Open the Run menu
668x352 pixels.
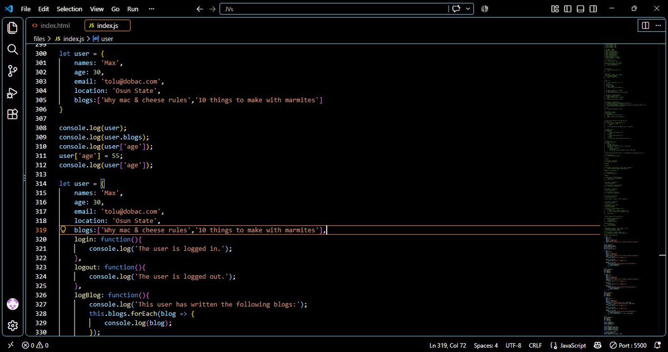click(132, 9)
